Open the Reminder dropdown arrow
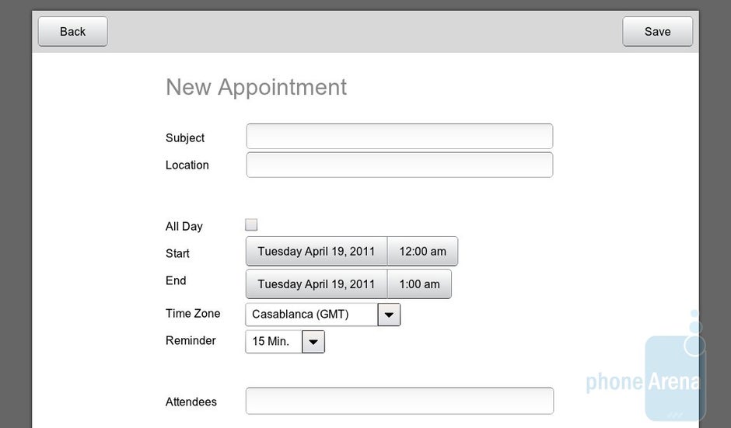 click(x=313, y=342)
